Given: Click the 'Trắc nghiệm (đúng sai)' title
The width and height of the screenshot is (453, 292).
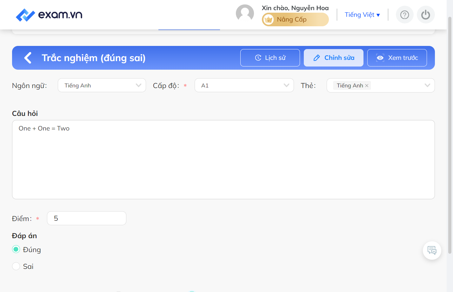Looking at the screenshot, I should (x=94, y=58).
